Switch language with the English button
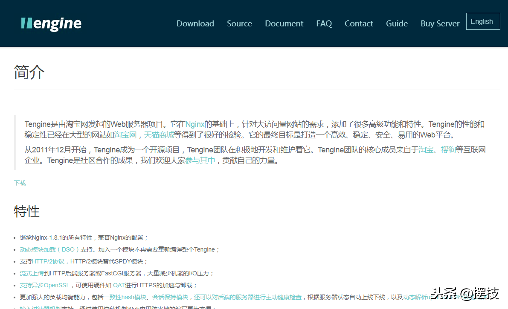This screenshot has width=508, height=309. tap(483, 22)
